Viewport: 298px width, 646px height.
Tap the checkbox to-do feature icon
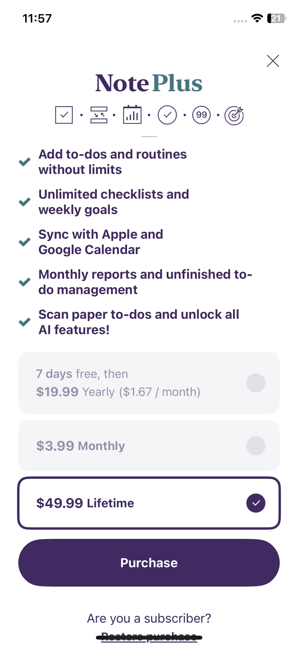click(x=64, y=115)
